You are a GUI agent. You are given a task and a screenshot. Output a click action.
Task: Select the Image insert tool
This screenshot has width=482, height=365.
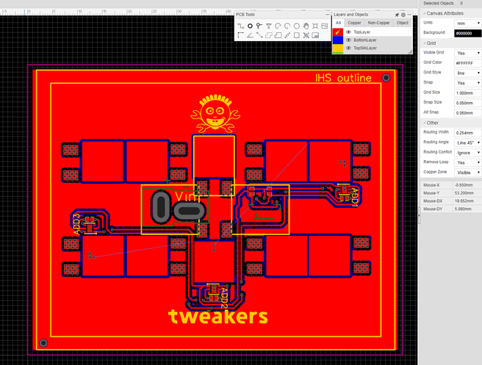click(324, 26)
